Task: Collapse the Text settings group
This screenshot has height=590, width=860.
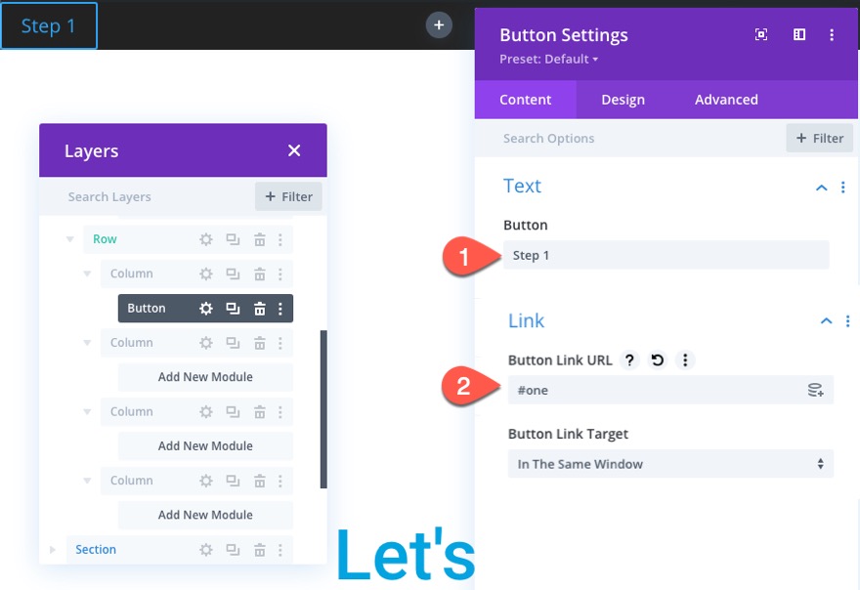Action: coord(822,188)
